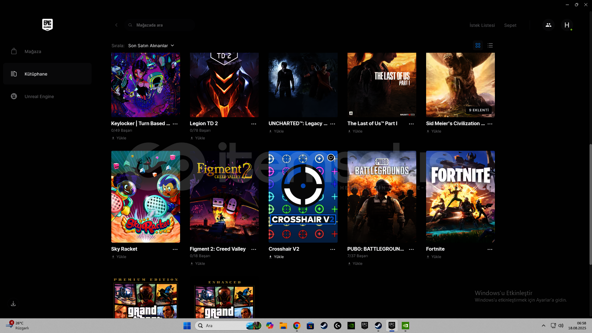592x333 pixels.
Task: Go back with the arrow button
Action: tap(116, 25)
